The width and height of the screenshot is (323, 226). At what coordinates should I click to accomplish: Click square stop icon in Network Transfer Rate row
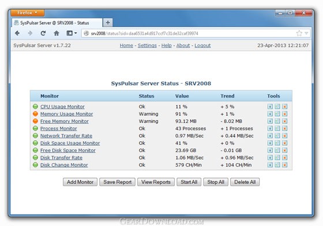[270, 136]
